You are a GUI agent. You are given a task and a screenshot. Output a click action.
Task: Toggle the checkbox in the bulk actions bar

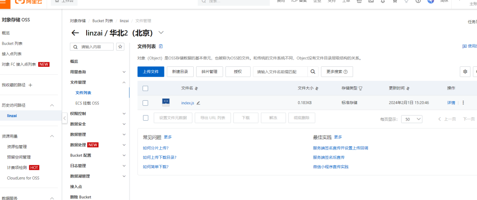145,118
